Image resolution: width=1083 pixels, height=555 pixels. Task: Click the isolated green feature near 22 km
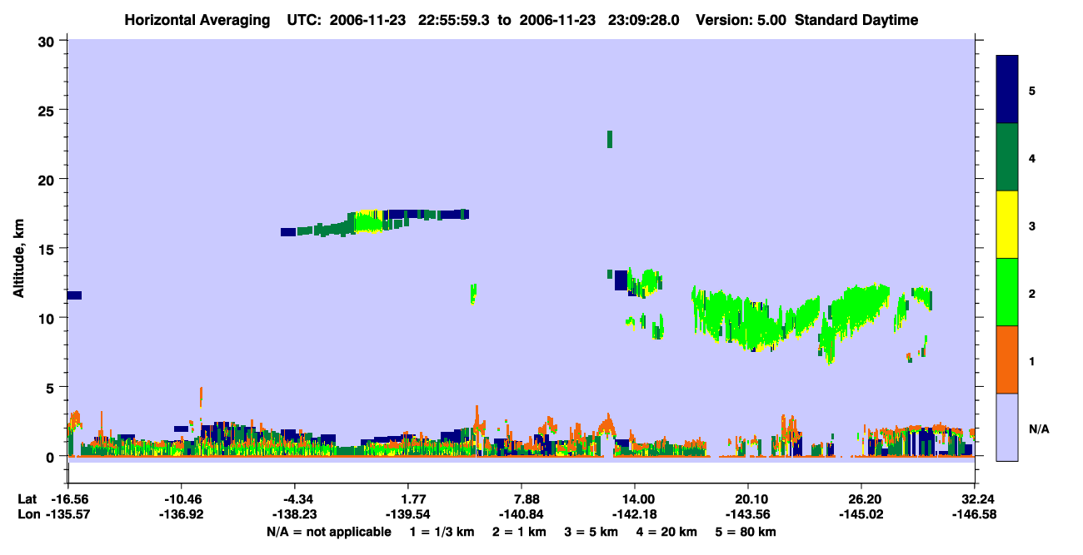[610, 139]
